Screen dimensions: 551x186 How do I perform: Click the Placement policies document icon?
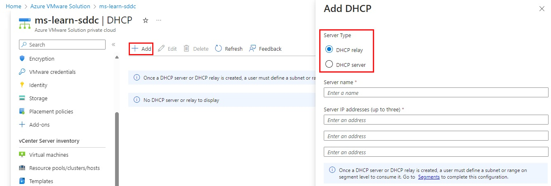[22, 111]
